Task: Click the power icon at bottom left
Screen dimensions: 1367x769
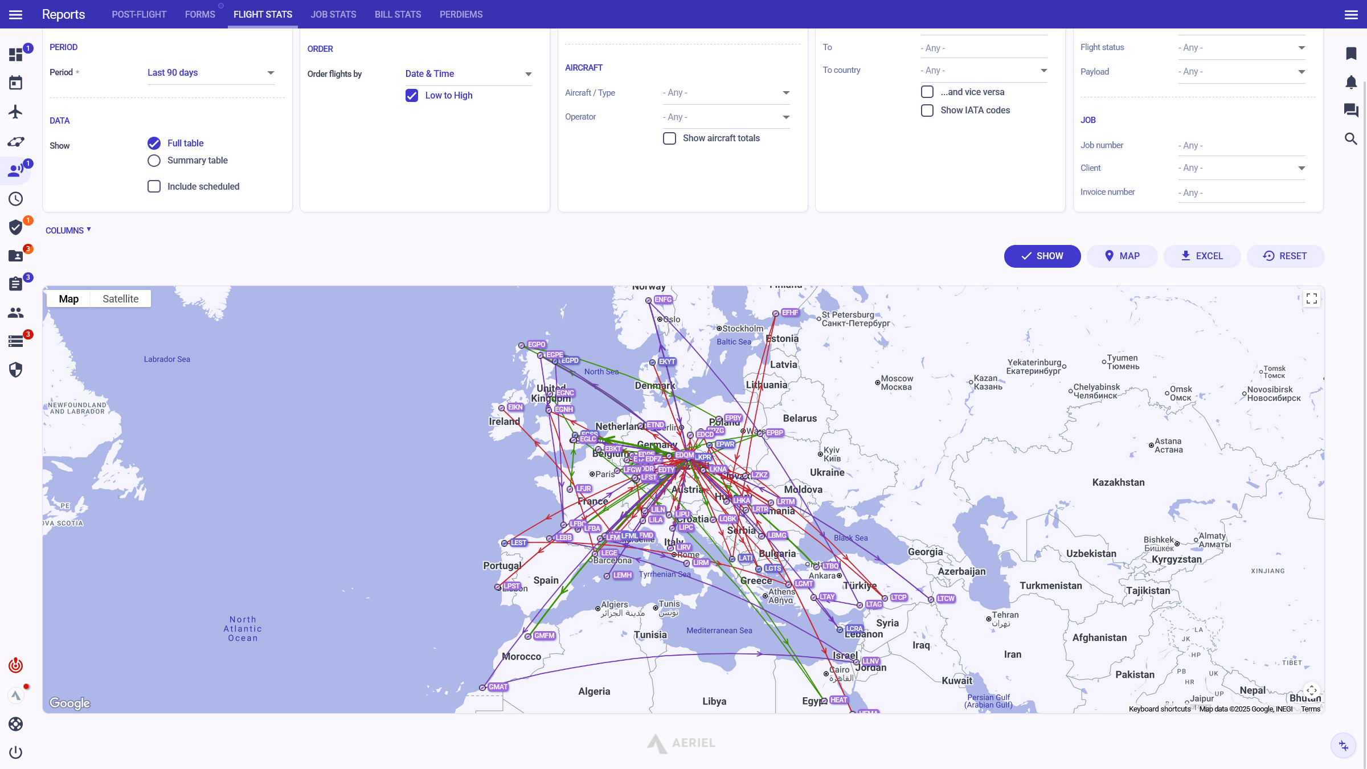Action: coord(15,752)
